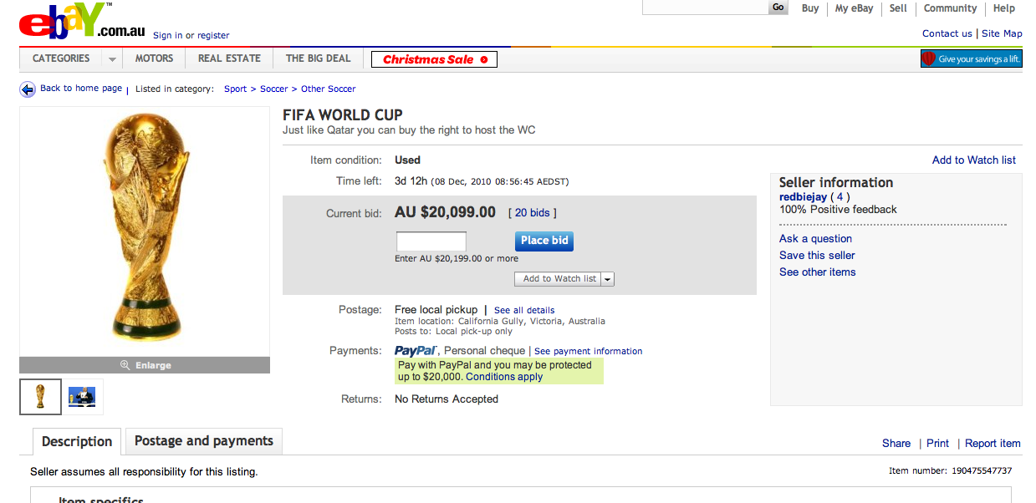1036x503 pixels.
Task: Select the second photo thumbnail
Action: click(82, 397)
